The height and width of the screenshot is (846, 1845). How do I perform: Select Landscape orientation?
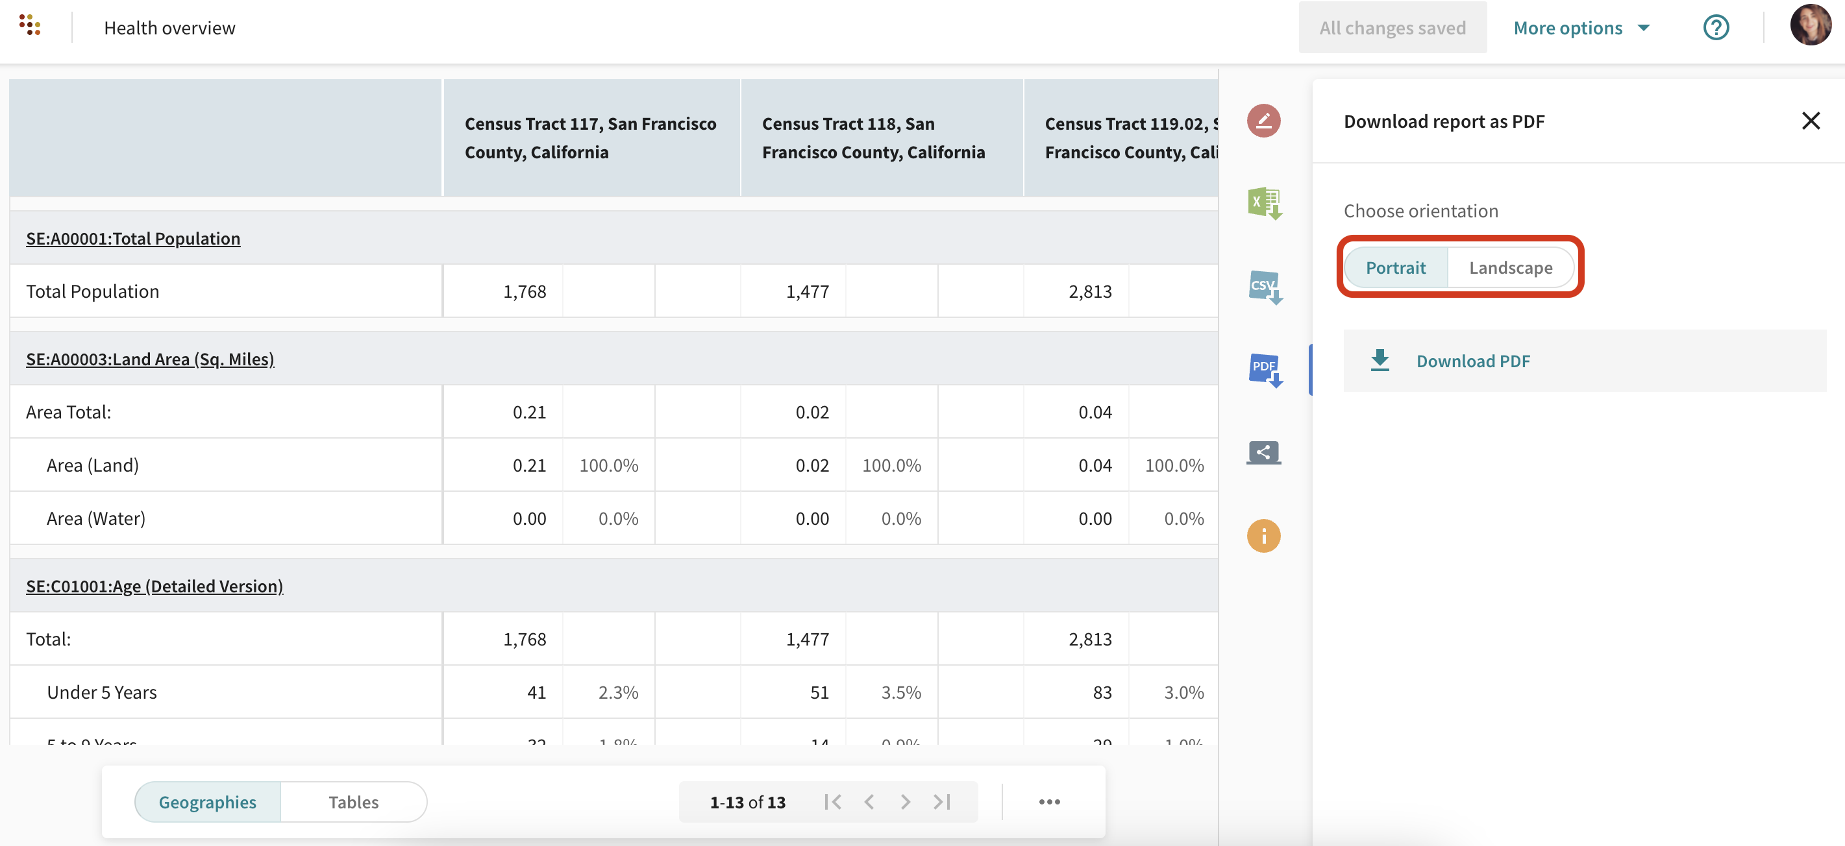(1510, 268)
